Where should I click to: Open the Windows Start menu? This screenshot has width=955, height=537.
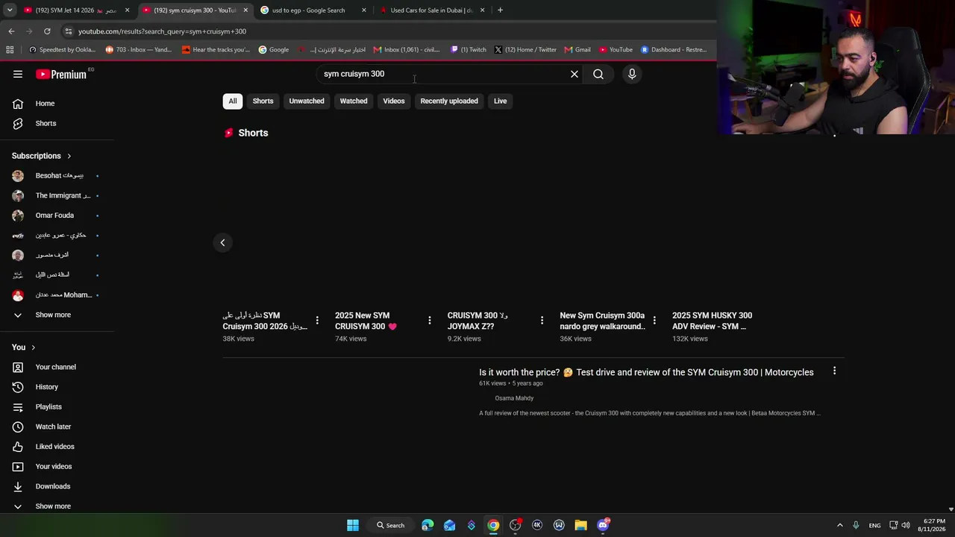click(353, 525)
